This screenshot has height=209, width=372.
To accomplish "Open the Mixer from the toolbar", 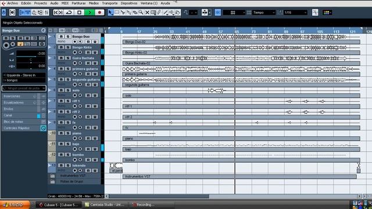I will (x=46, y=13).
